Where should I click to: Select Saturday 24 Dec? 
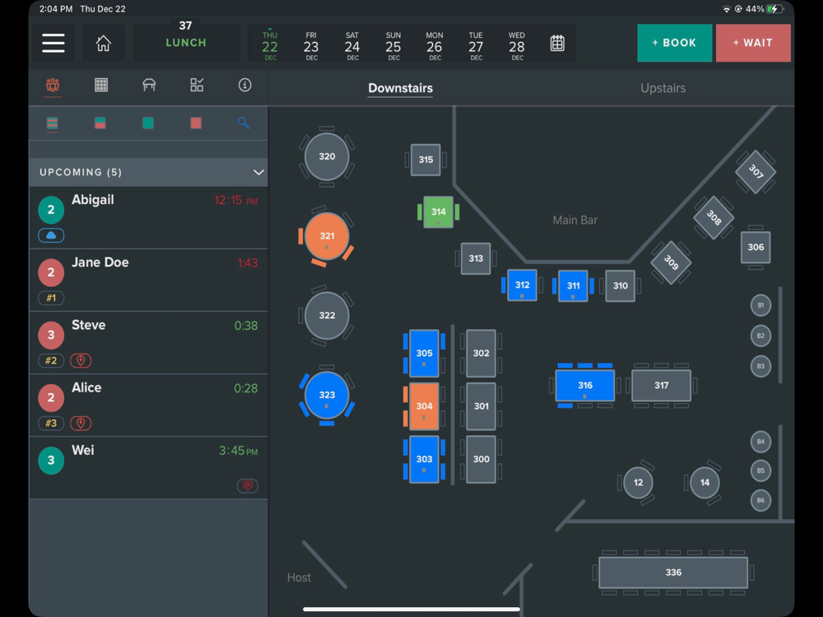coord(352,46)
